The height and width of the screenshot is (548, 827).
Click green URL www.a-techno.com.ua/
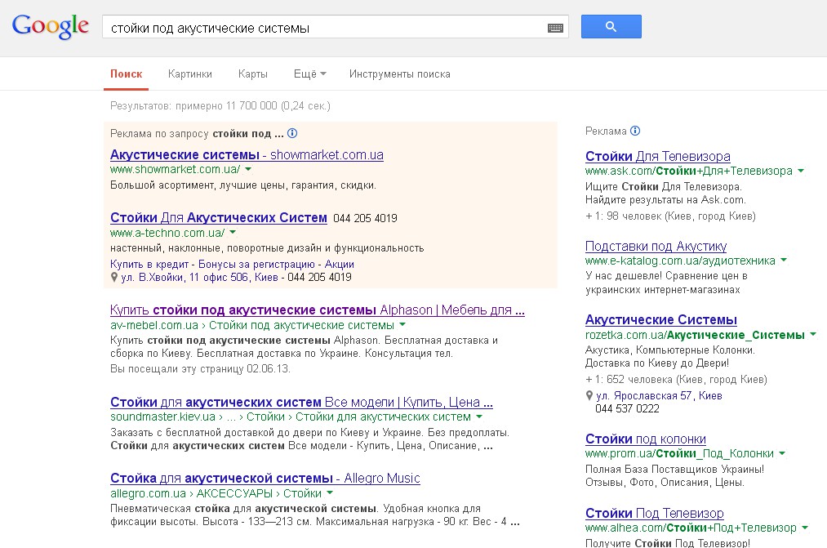pos(167,233)
